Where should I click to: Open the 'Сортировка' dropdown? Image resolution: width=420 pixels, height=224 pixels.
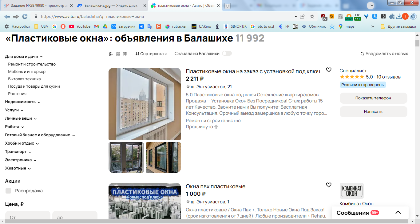click(151, 54)
